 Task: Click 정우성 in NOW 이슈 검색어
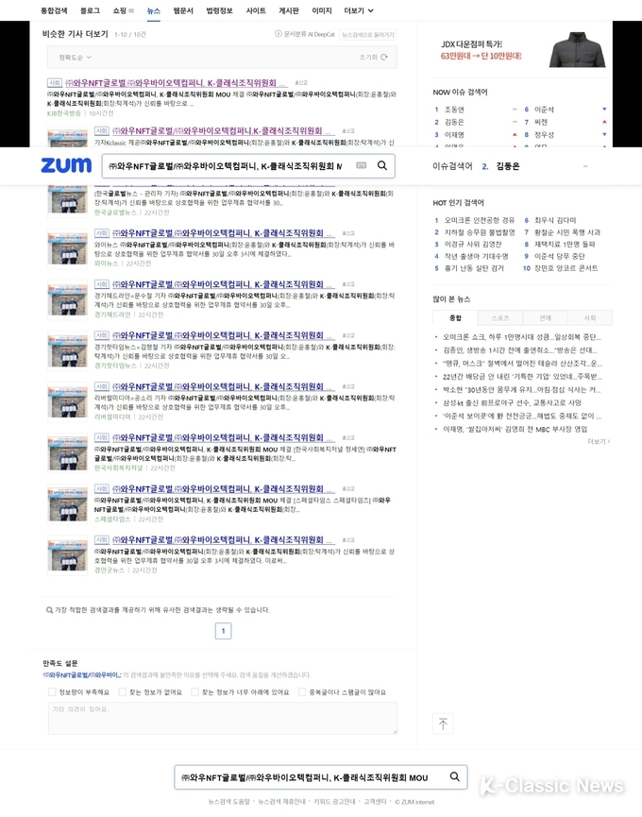coord(544,134)
